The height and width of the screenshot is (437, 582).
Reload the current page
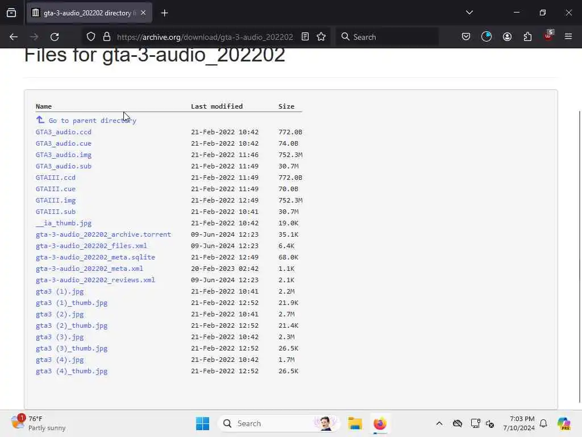point(55,37)
